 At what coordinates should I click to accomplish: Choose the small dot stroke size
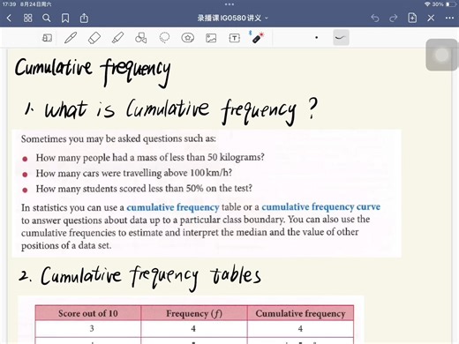[316, 37]
